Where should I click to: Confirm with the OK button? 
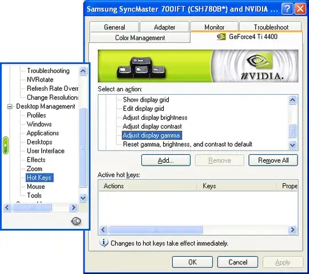pyautogui.click(x=192, y=262)
